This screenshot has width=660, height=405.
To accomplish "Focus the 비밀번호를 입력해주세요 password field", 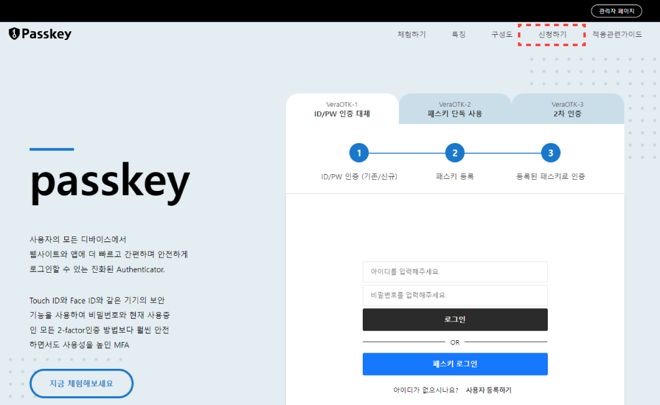I will (x=455, y=295).
